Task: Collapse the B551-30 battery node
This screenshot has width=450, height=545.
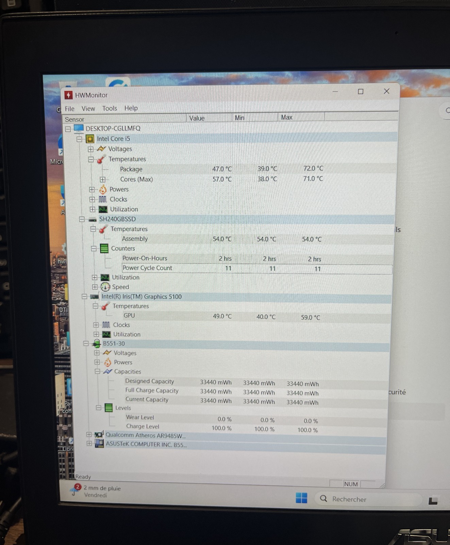Action: [86, 344]
